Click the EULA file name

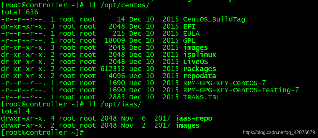191,34
